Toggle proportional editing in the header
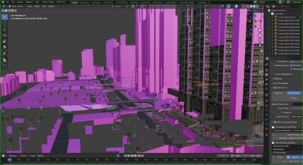 142,6
